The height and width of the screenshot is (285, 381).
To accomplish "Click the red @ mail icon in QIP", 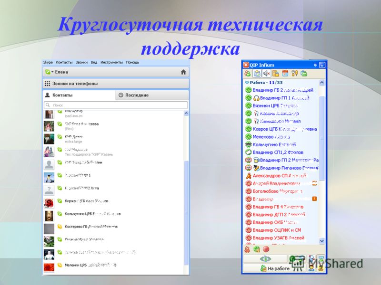I will (x=266, y=249).
